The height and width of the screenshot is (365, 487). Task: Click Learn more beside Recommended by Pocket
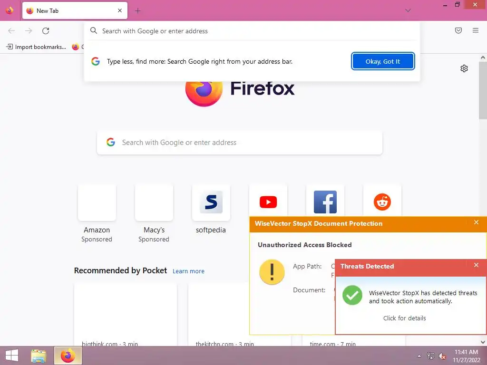188,271
